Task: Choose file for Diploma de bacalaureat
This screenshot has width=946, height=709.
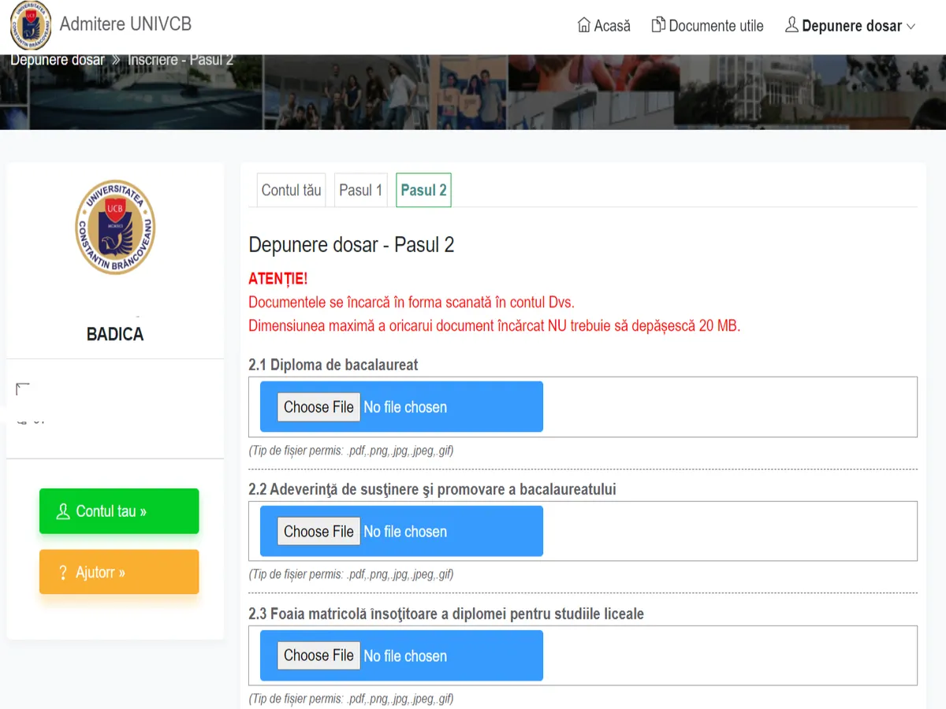Action: pos(318,407)
